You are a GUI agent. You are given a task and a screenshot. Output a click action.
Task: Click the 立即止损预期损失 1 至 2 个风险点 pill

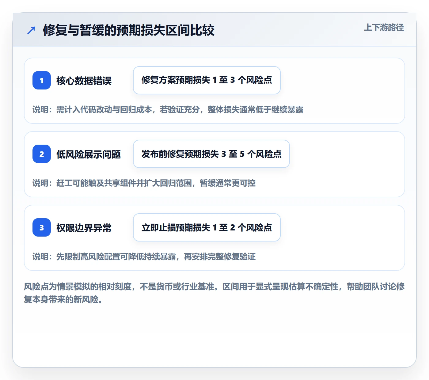[x=207, y=227]
